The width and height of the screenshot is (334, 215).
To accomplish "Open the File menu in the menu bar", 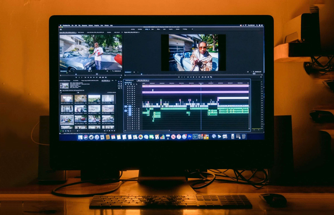I will click(72, 26).
